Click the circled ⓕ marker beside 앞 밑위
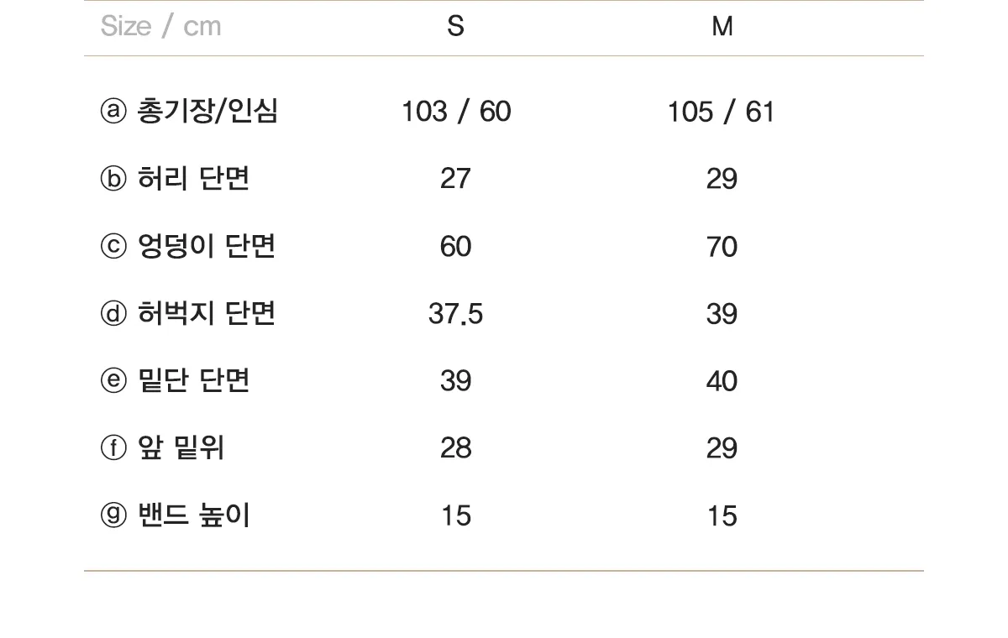The image size is (1008, 638). 113,448
